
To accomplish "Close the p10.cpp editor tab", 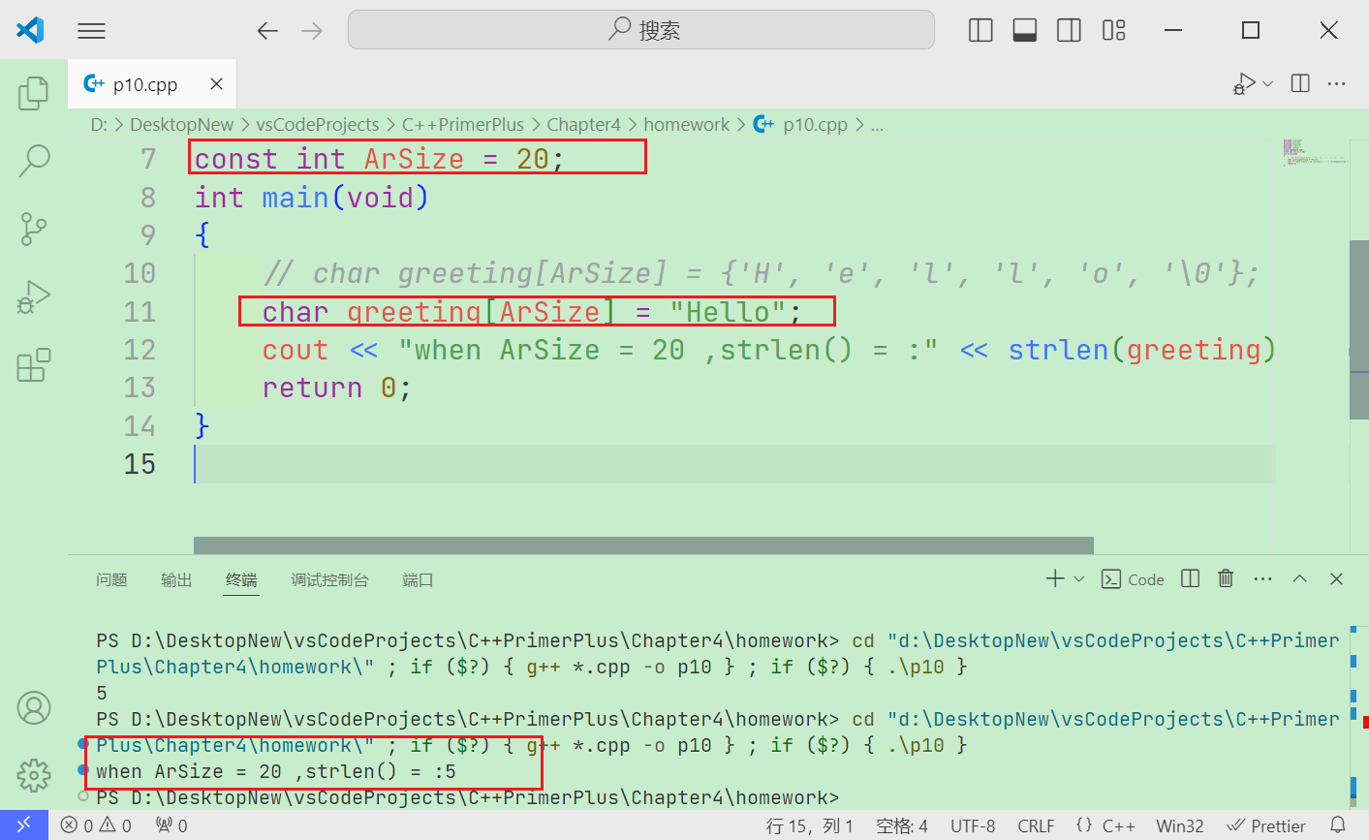I will click(216, 84).
